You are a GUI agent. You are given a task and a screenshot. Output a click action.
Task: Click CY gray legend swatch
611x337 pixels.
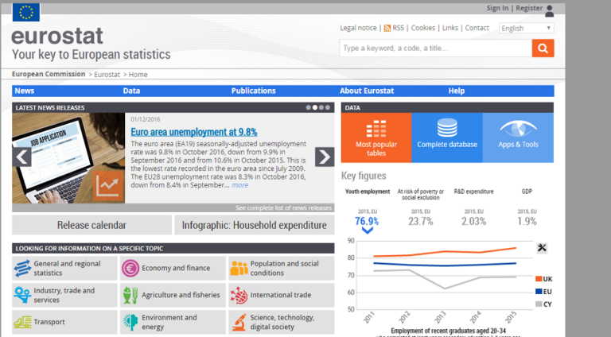coord(539,304)
